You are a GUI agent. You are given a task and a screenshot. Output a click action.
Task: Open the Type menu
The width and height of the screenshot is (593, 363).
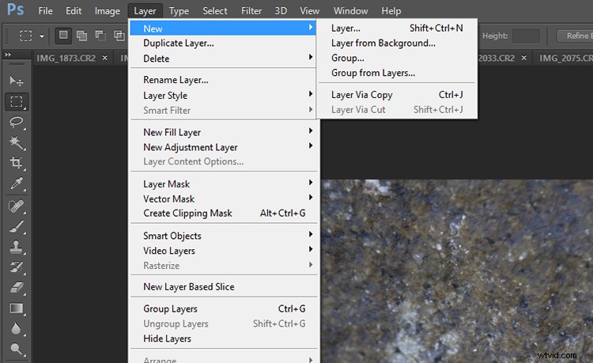(179, 11)
